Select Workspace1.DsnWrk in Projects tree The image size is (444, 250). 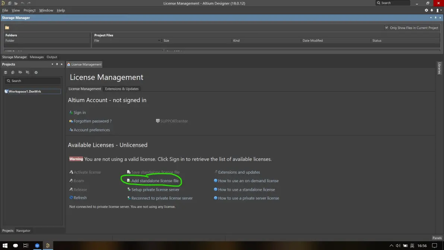tap(25, 91)
